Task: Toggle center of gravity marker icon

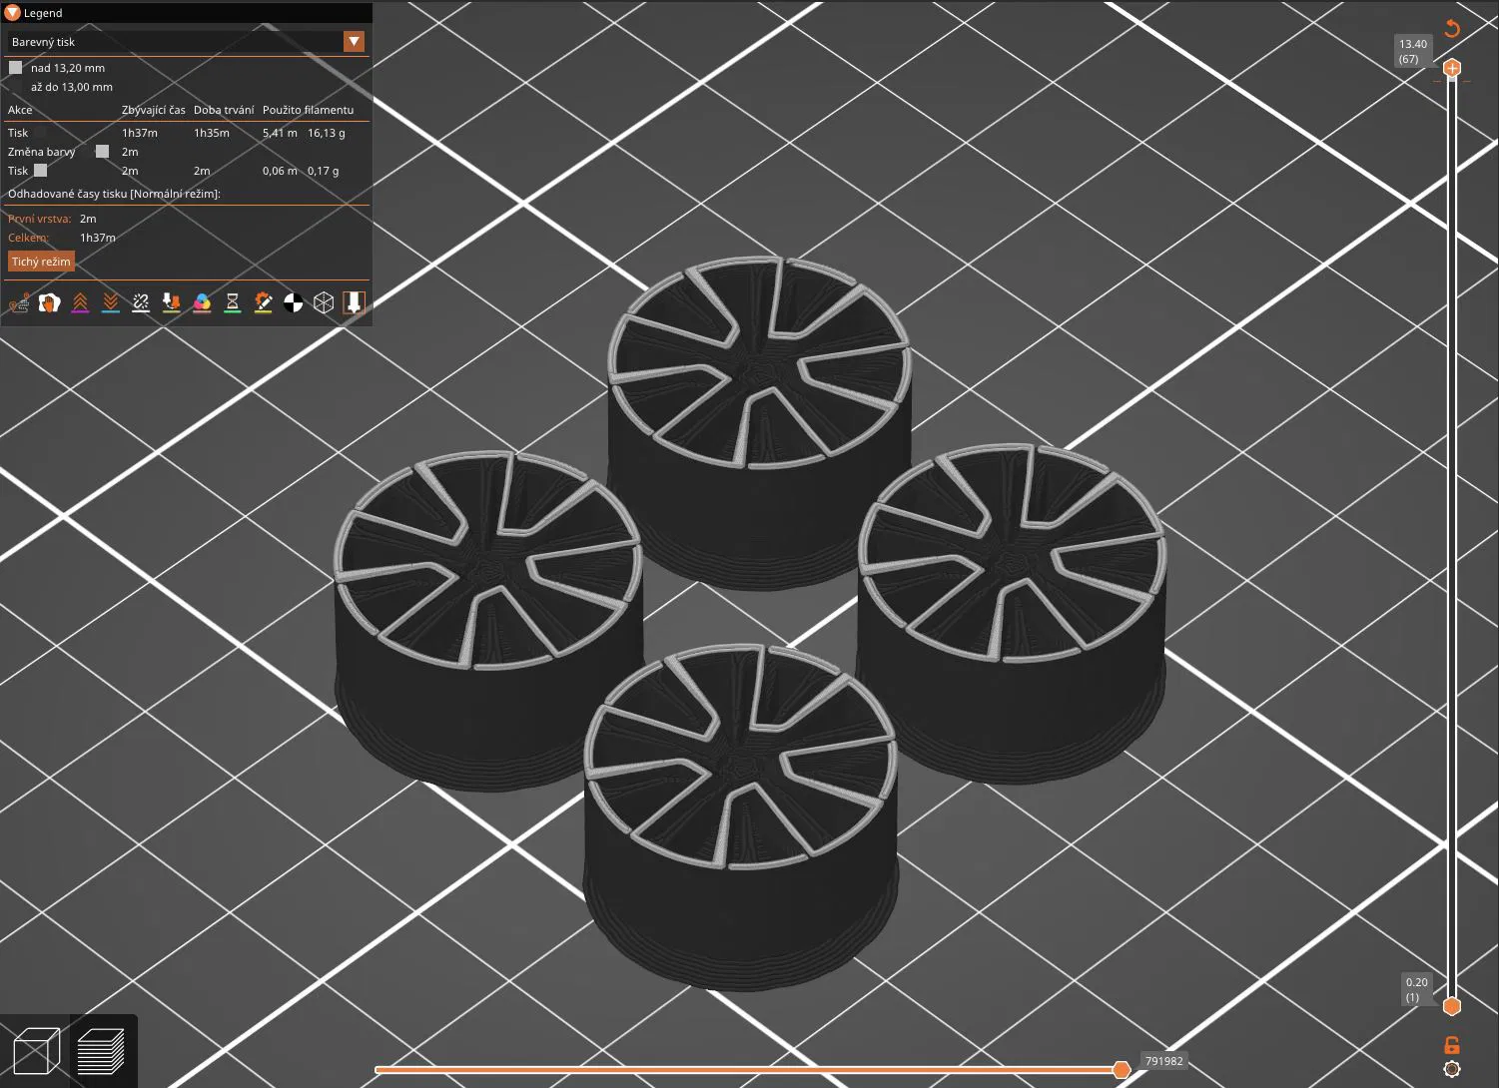Action: point(294,302)
